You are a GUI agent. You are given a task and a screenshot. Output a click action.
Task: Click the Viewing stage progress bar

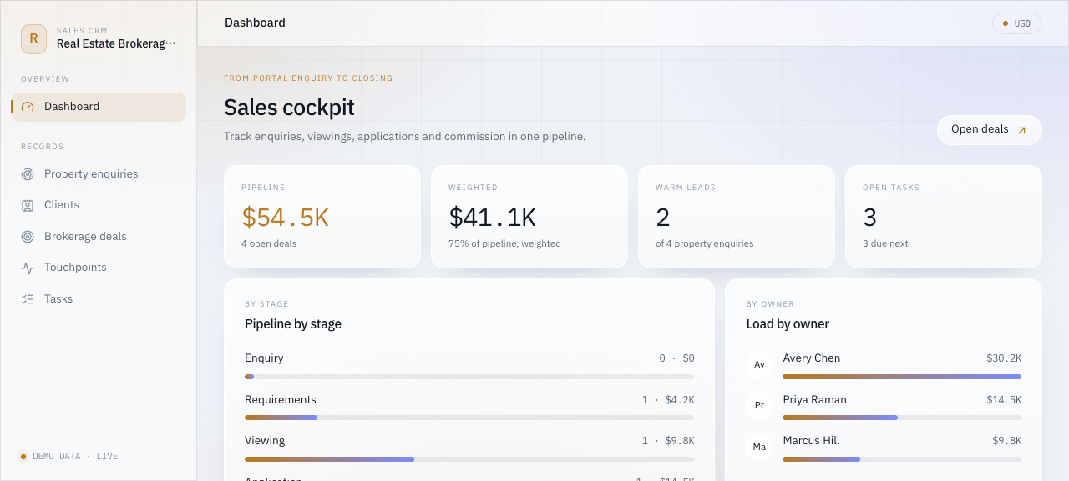coord(469,459)
